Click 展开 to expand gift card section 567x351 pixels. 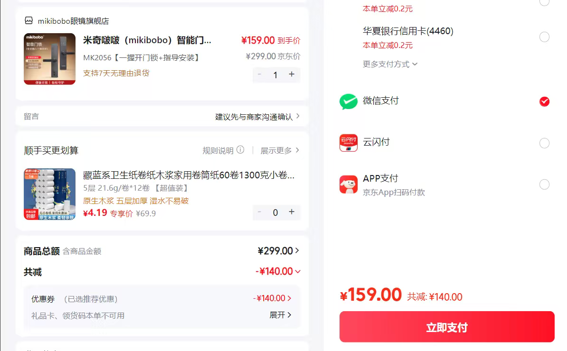click(280, 315)
